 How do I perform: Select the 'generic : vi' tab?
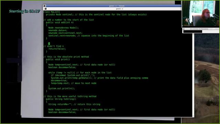click(x=119, y=9)
